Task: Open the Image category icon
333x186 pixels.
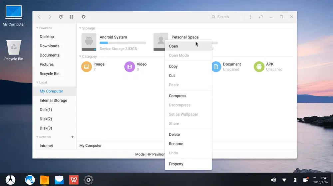Action: pyautogui.click(x=87, y=67)
